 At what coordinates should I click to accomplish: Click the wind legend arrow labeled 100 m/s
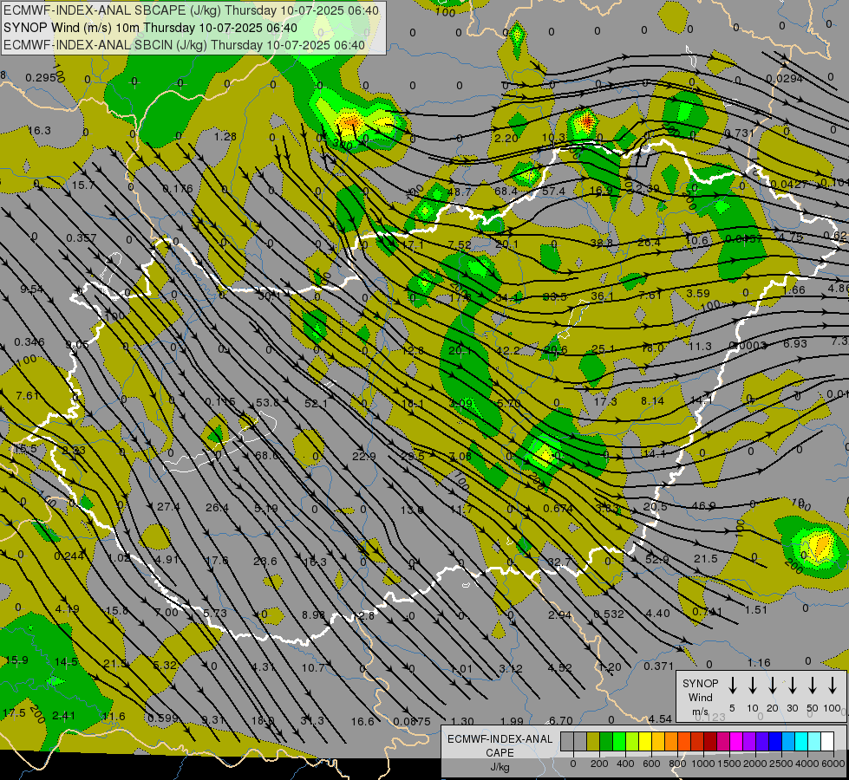click(833, 686)
